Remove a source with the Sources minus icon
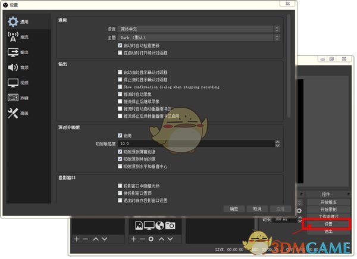Screen dimensions: 357x259 tap(142, 239)
